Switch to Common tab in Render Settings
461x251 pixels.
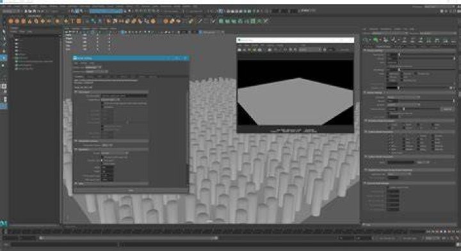point(79,77)
